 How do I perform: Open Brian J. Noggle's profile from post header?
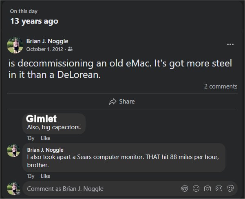coord(47,41)
